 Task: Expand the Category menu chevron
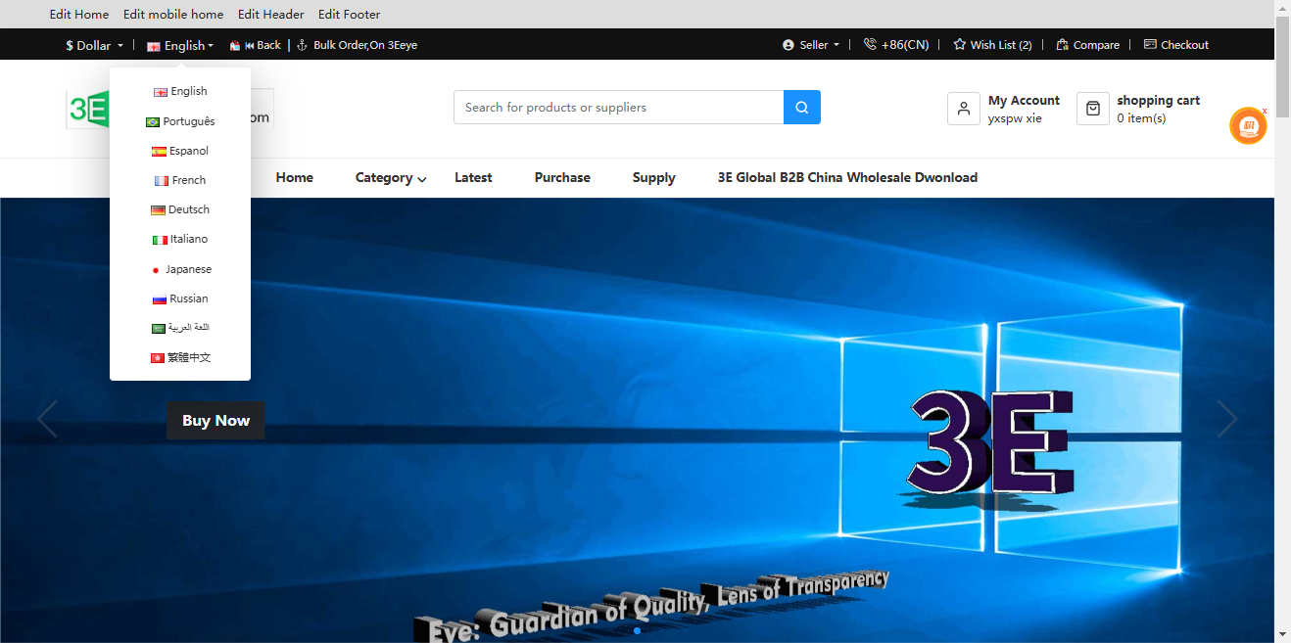click(x=422, y=179)
